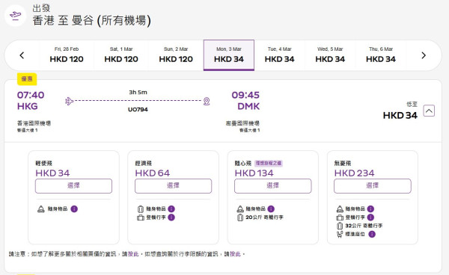Click the yellow 優惠 promotion badge

pos(27,79)
